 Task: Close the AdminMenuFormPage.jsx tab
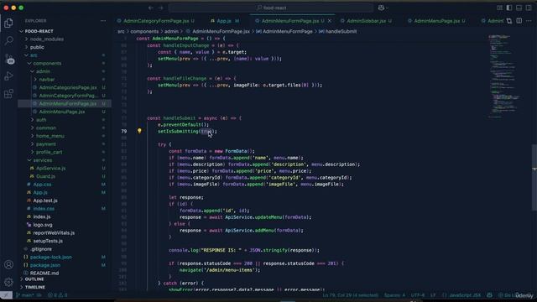click(x=330, y=21)
